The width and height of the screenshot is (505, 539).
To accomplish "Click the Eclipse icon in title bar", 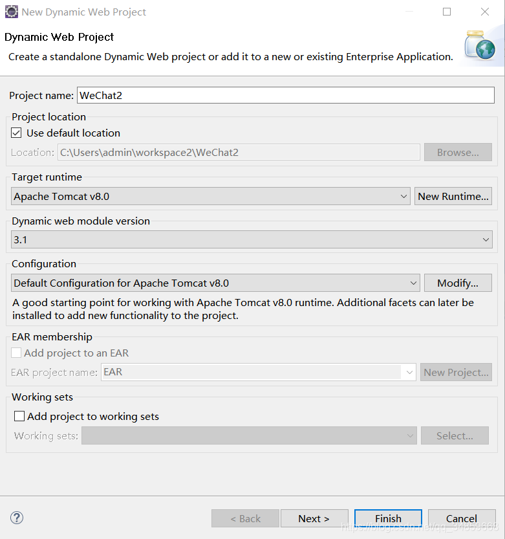I will [12, 12].
